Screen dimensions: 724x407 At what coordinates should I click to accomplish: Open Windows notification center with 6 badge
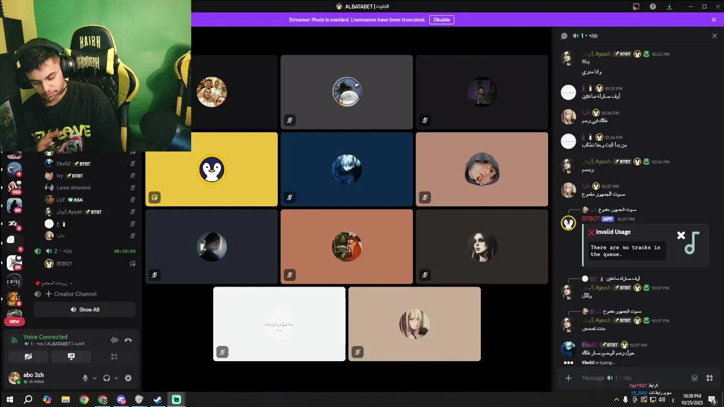click(x=713, y=400)
